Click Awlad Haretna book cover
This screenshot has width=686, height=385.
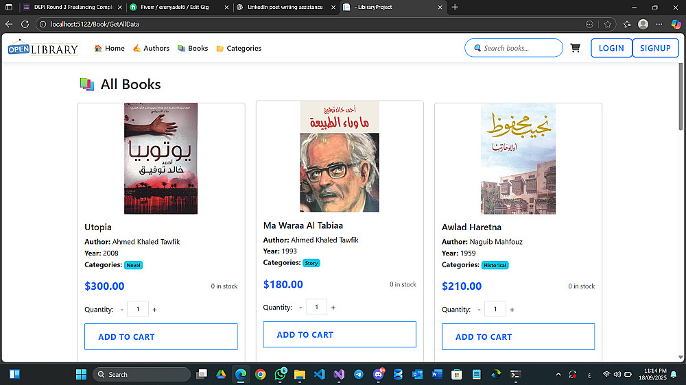pyautogui.click(x=518, y=158)
